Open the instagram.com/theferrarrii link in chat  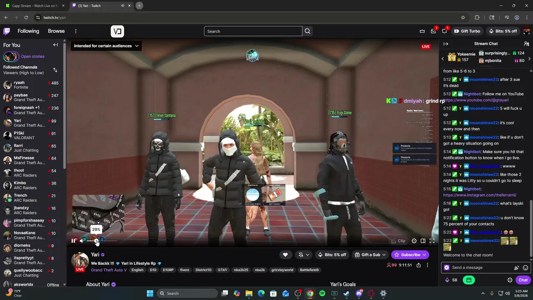tap(480, 195)
